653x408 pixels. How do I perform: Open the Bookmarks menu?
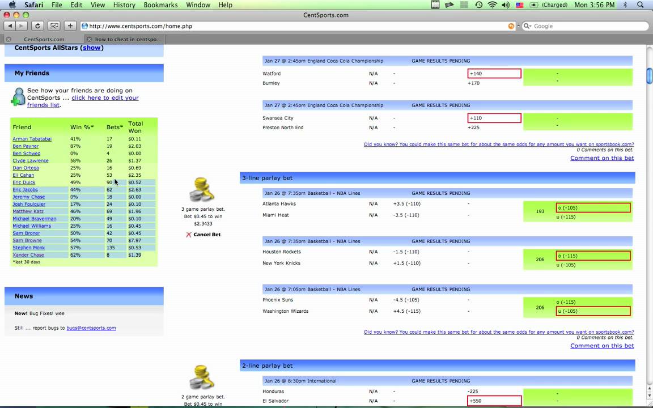pos(160,5)
